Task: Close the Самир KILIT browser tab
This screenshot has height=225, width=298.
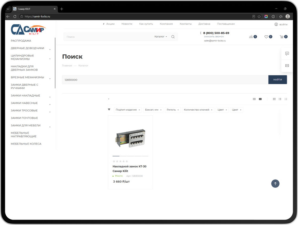Action: tap(55, 9)
